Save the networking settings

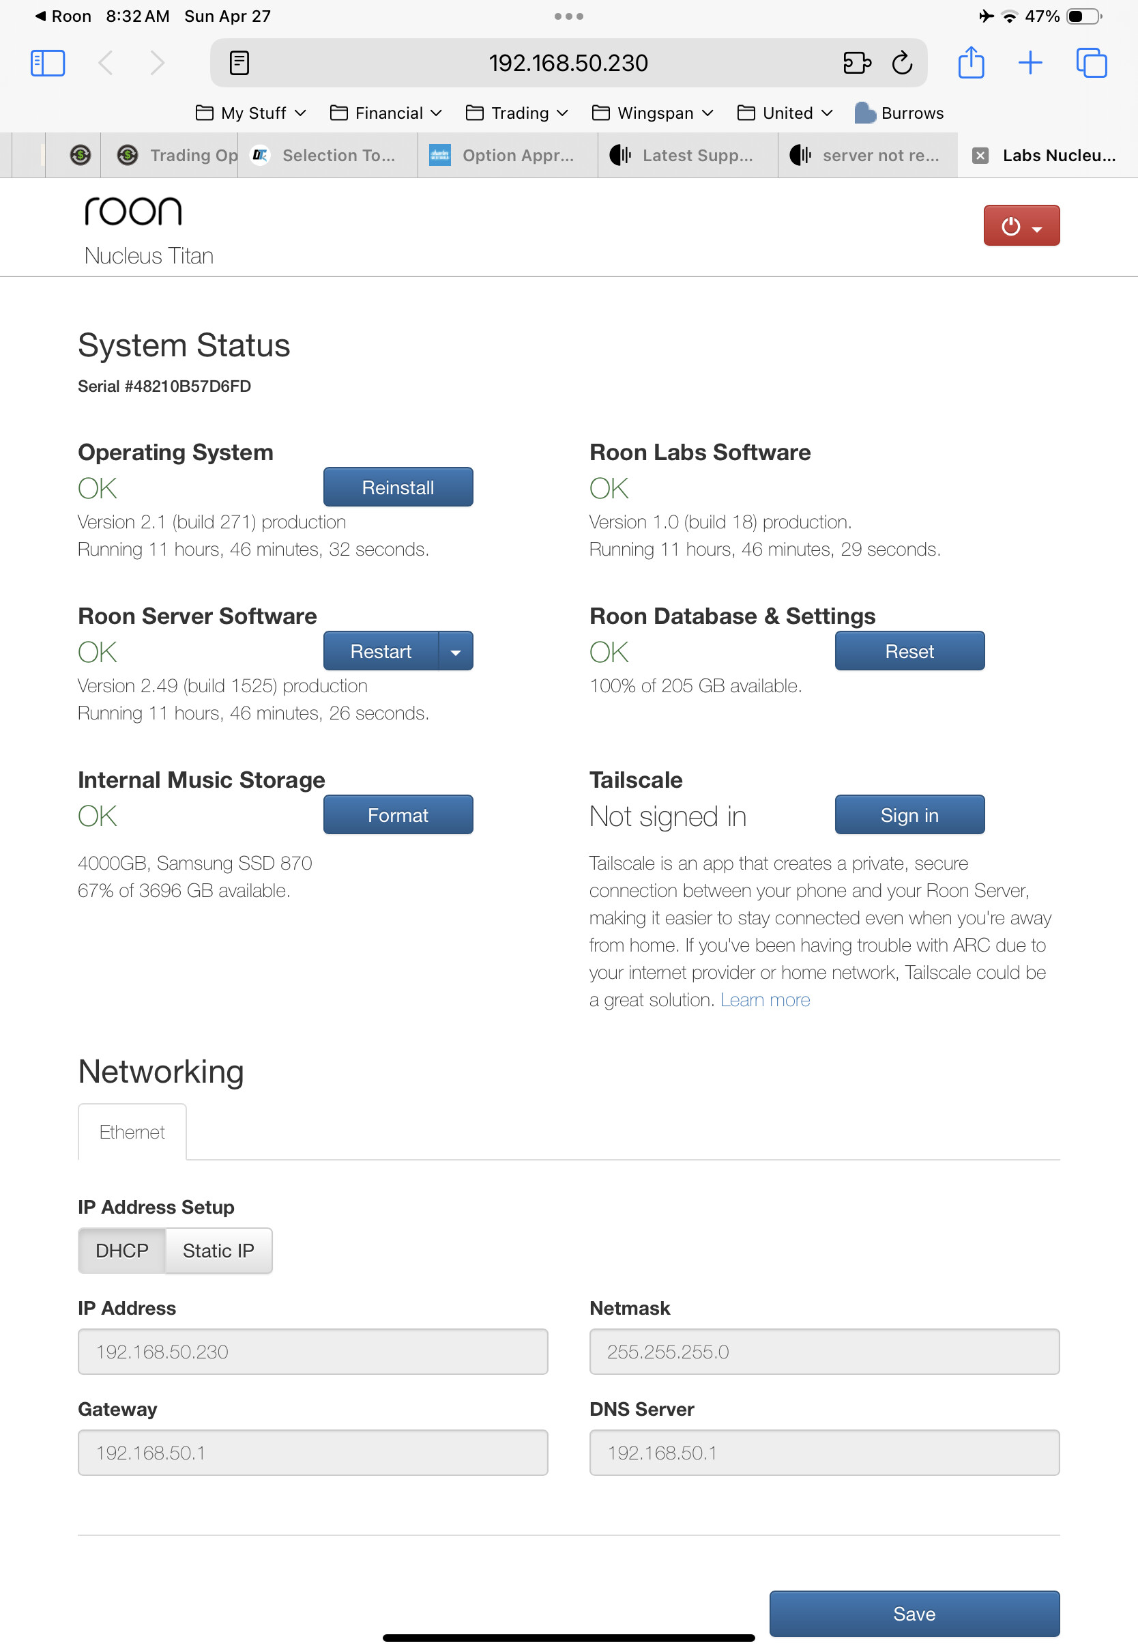pos(914,1614)
